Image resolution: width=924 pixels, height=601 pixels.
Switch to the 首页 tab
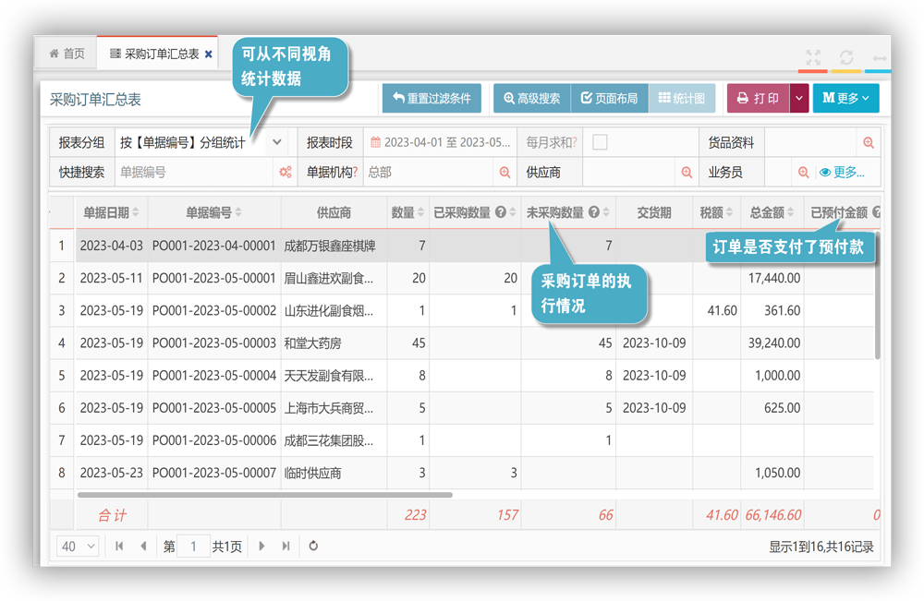pos(67,54)
